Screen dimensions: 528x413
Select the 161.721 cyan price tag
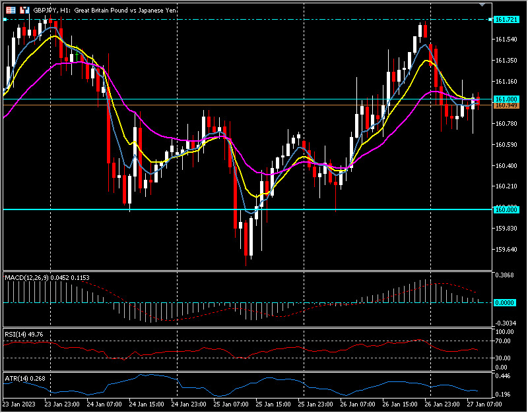tap(505, 20)
